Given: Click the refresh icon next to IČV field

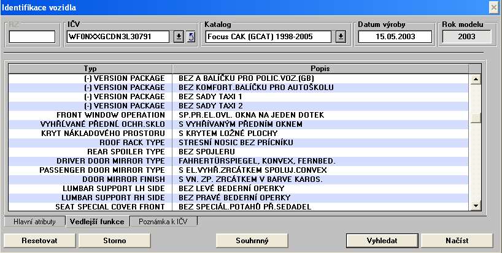Looking at the screenshot, I should [x=190, y=37].
